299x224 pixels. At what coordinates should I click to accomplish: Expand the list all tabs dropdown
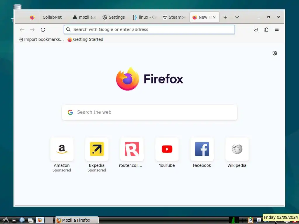point(237,17)
